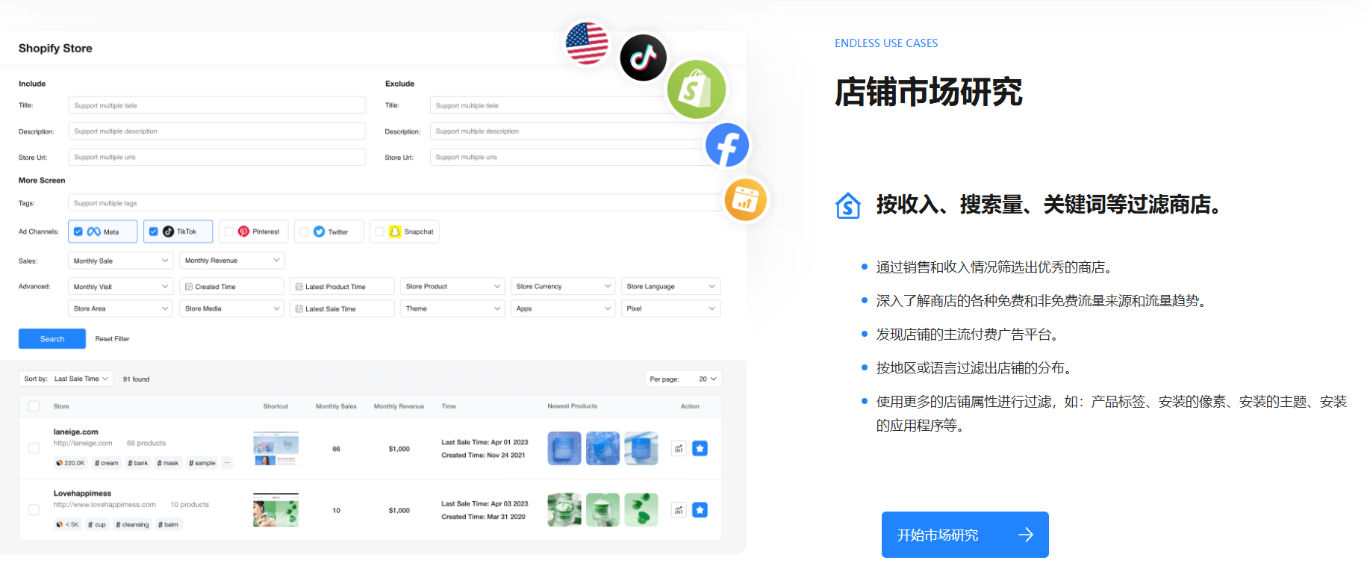Open the Apps dropdown
Viewport: 1370px width, 578px height.
(563, 308)
